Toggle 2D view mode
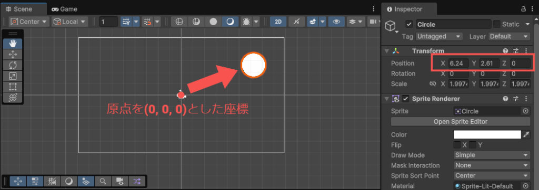Screen dimensions: 539x190 tap(278, 22)
